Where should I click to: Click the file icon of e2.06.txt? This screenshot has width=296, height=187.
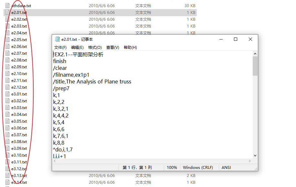point(7,47)
